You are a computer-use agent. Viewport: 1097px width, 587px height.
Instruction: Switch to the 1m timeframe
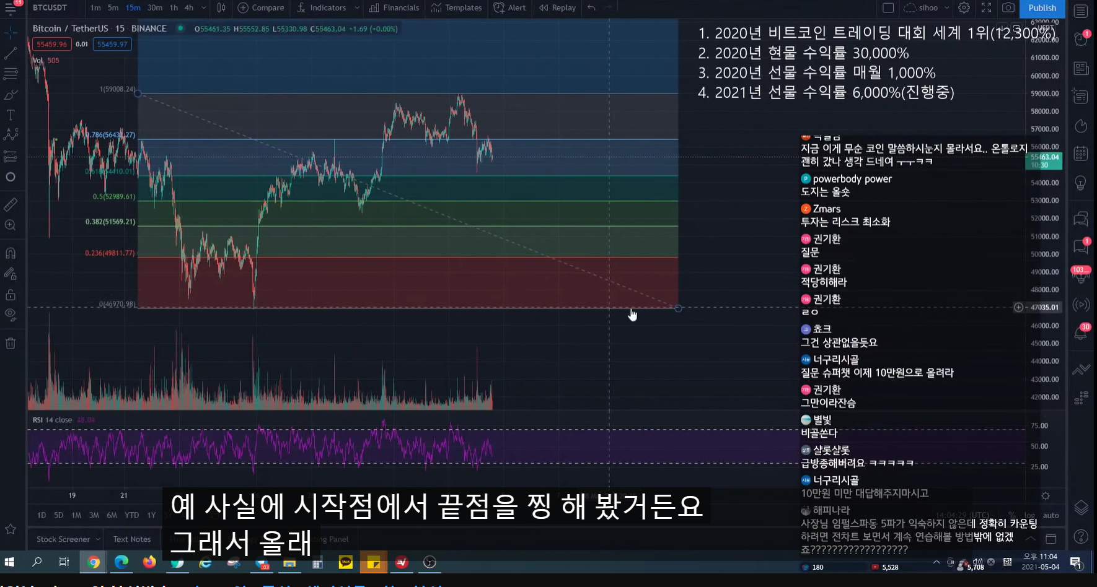pos(95,8)
